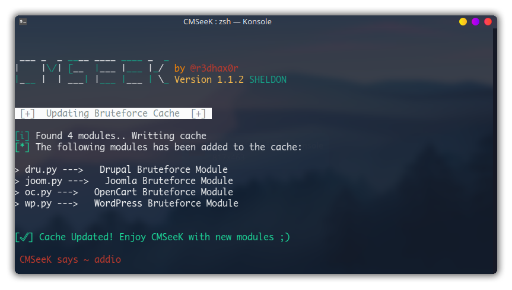
Task: Click the 'WordPress Bruteforce Module' text
Action: pyautogui.click(x=166, y=203)
